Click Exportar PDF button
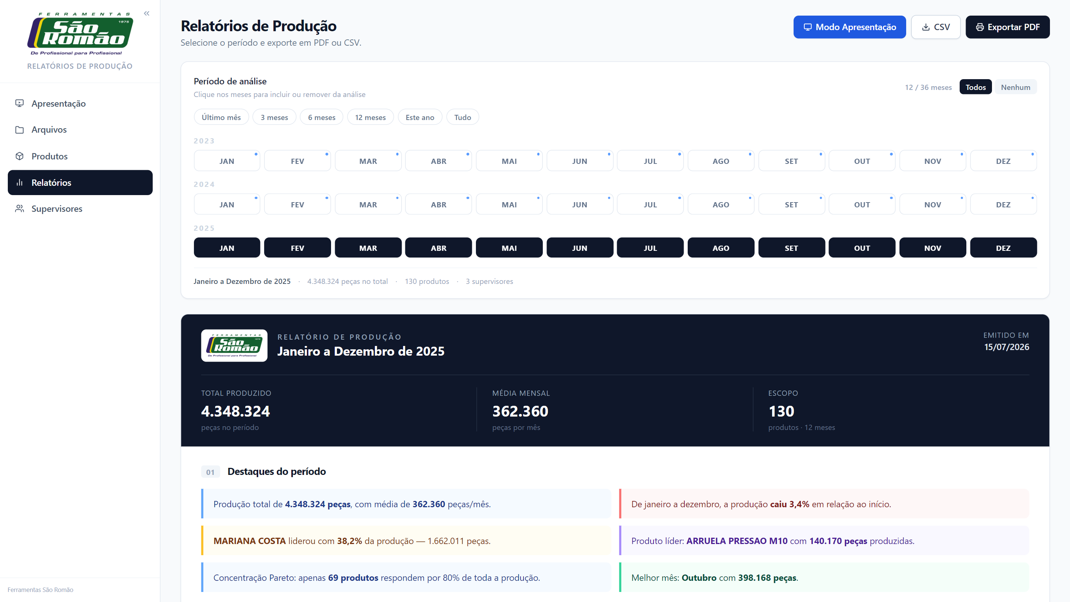Screen dimensions: 1070x602 coord(1008,27)
